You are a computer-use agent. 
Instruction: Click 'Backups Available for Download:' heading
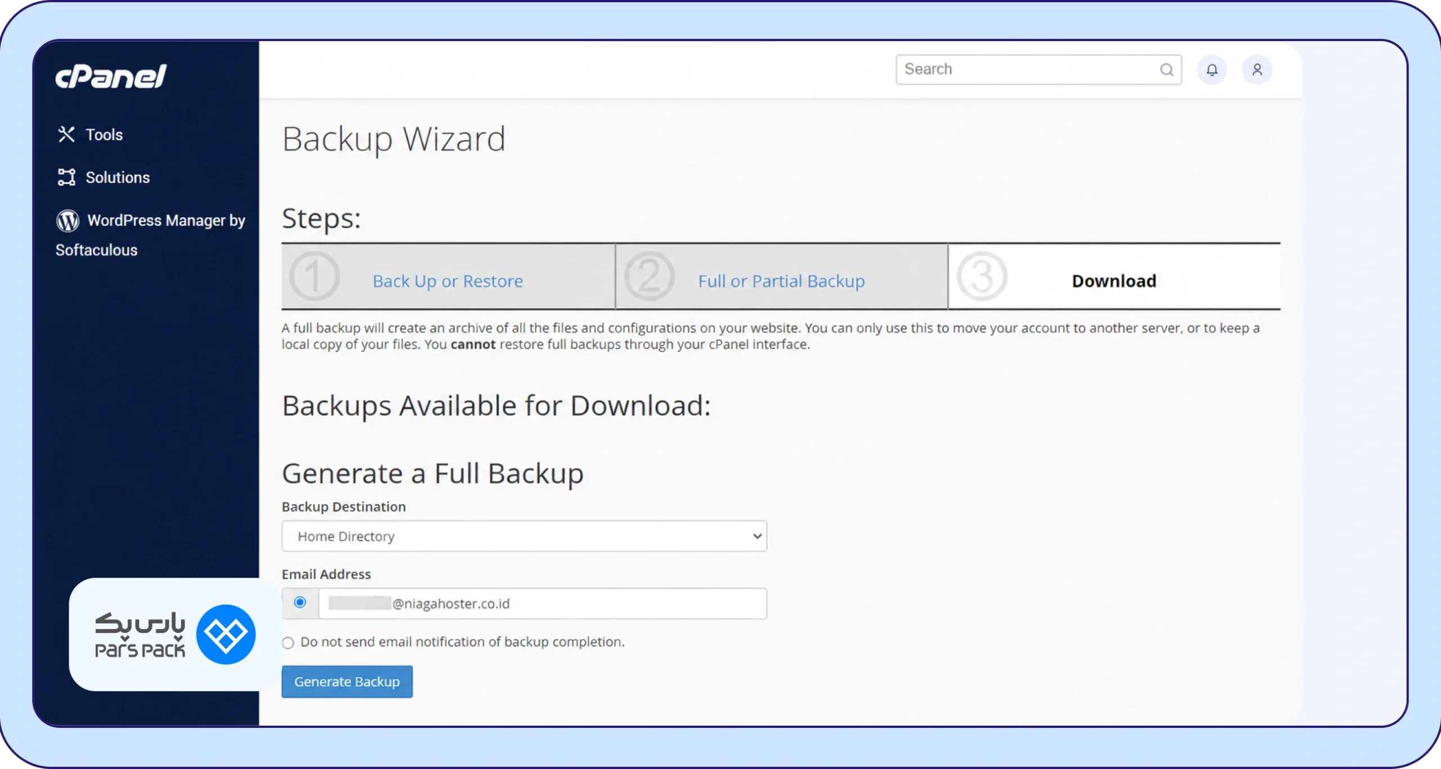tap(496, 406)
